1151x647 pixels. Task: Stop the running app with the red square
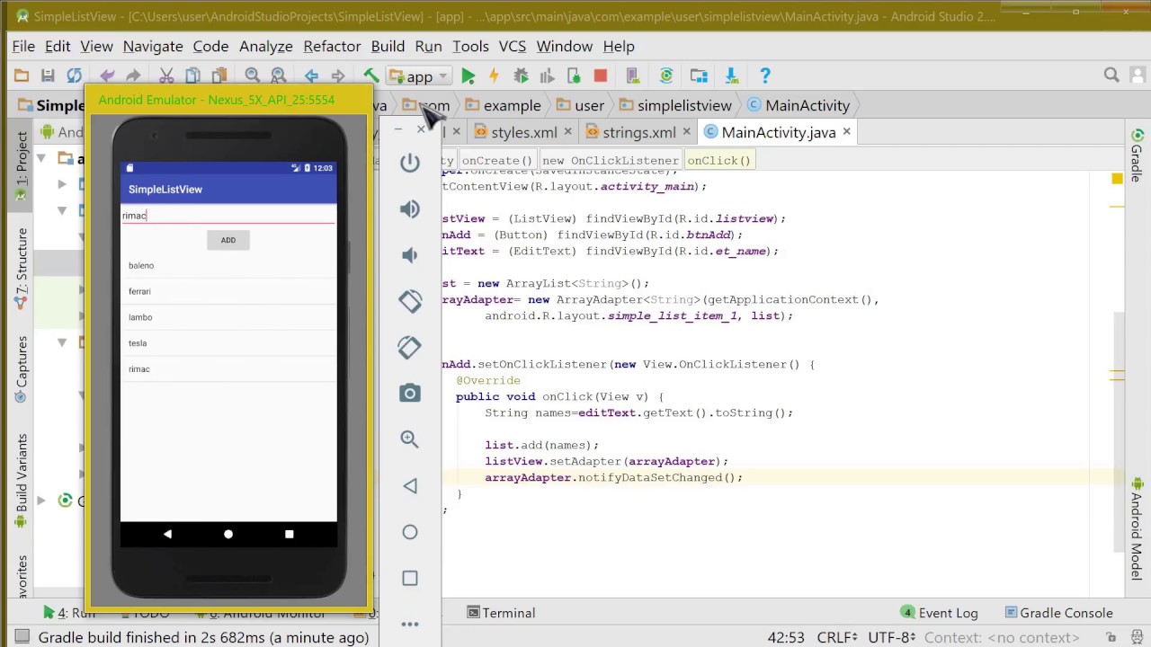[601, 76]
